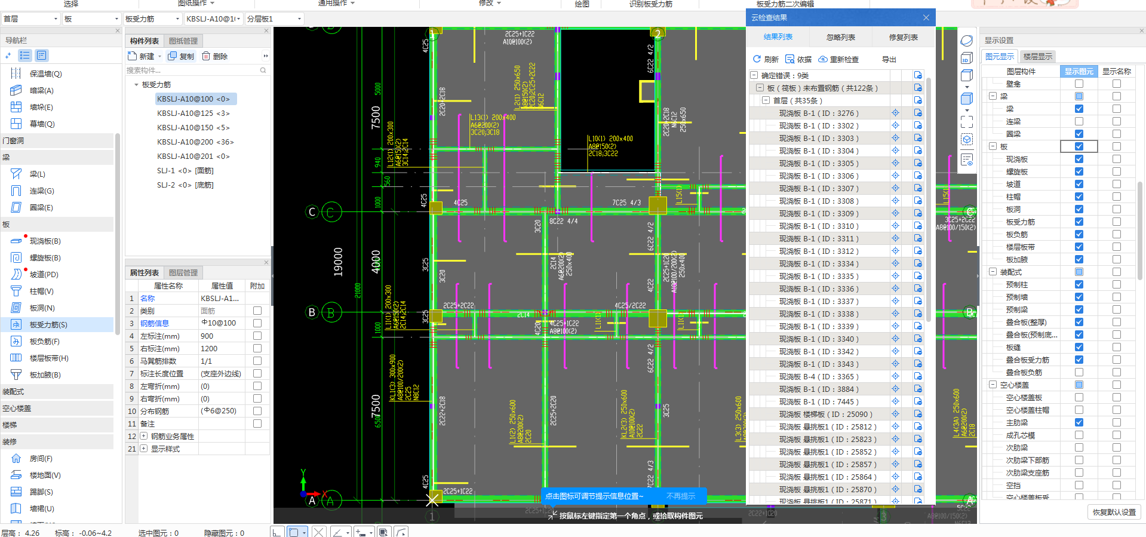This screenshot has height=537, width=1146.
Task: Click the 不再提示 link in the tip
Action: pos(680,496)
